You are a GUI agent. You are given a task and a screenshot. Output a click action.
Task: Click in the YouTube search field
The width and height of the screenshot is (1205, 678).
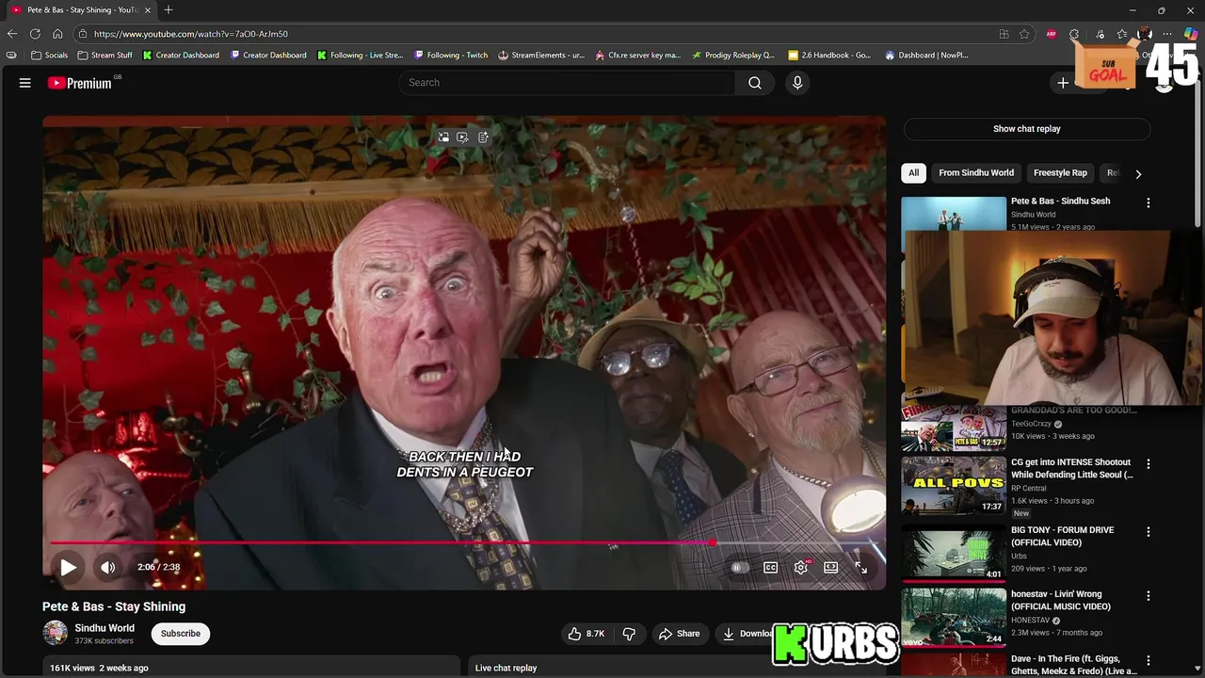567,83
